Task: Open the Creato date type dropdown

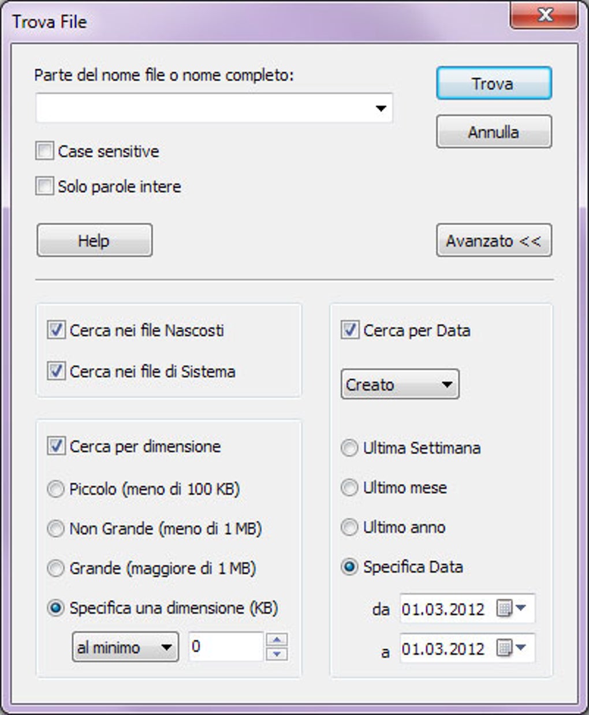Action: [400, 384]
